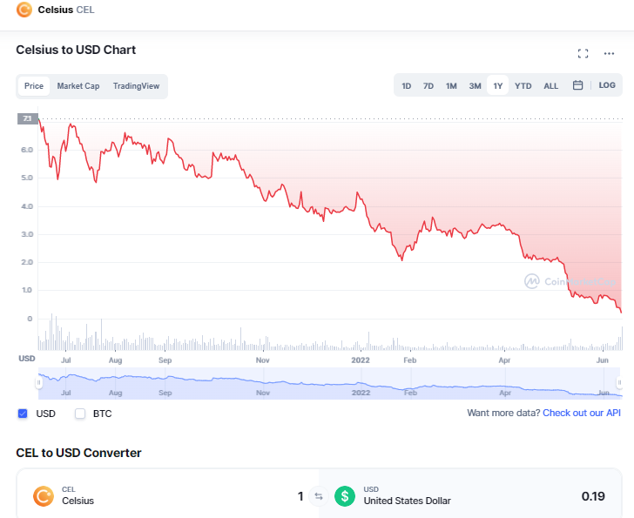Viewport: 634px width, 518px height.
Task: Show ALL time price history
Action: coord(551,86)
